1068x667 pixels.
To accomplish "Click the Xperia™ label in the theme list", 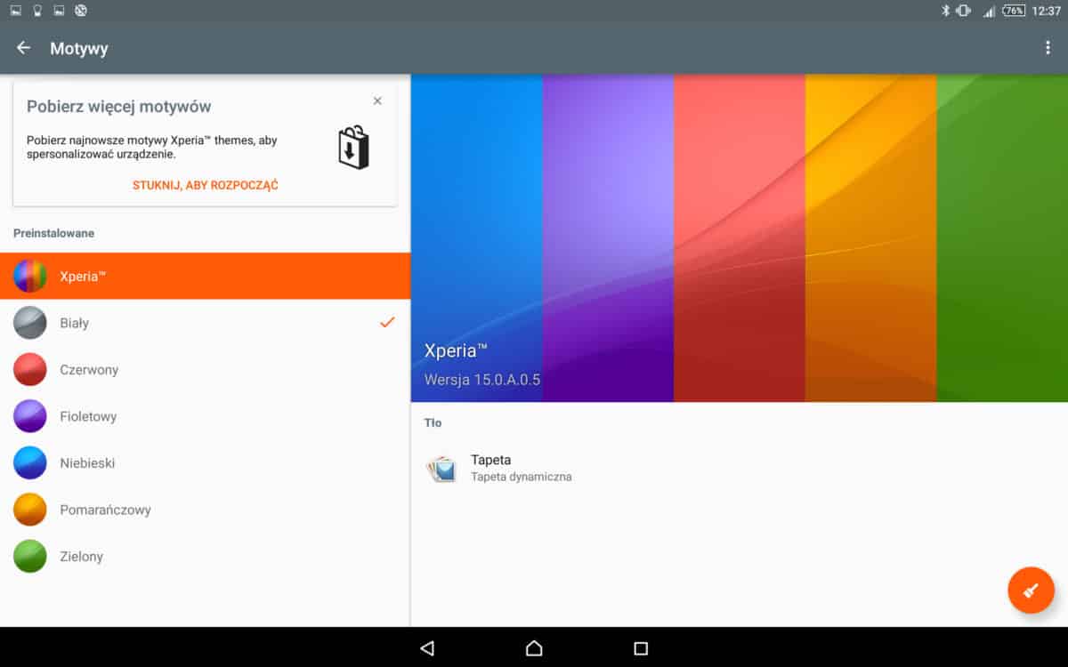I will coord(83,276).
